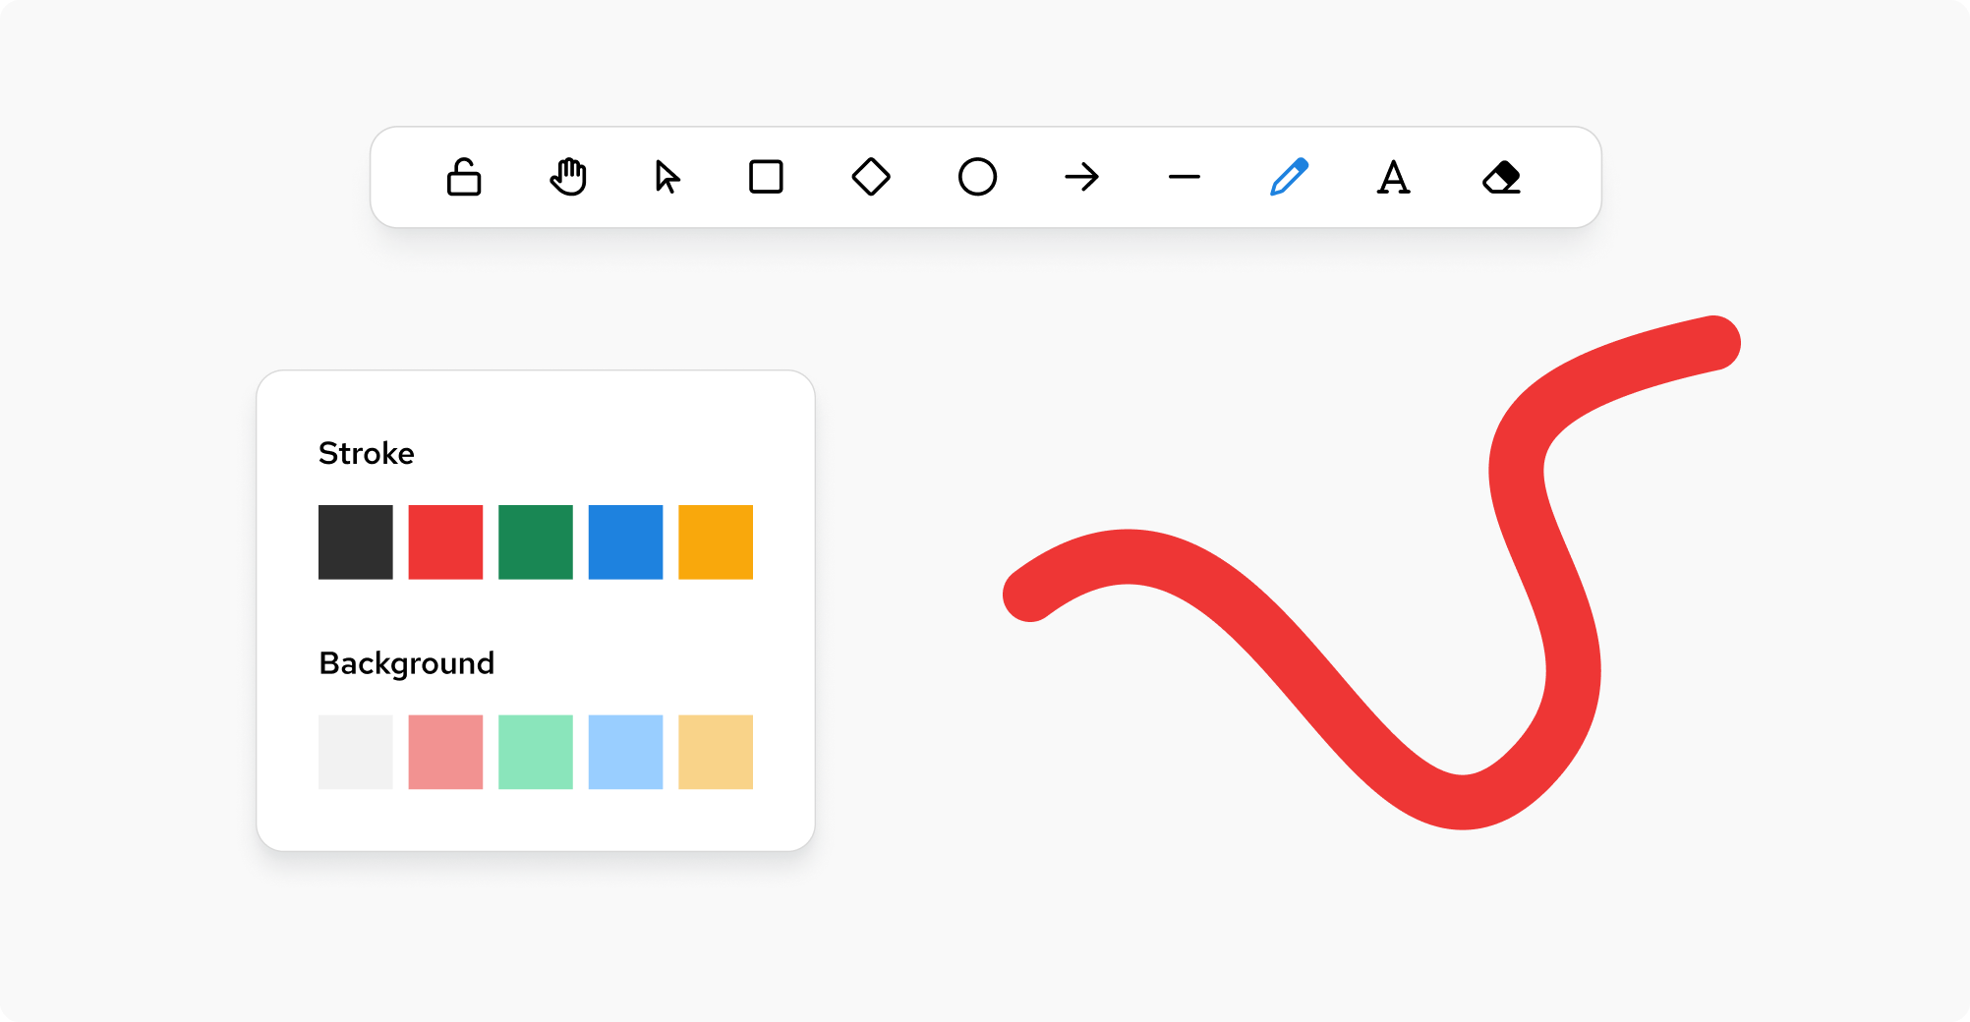This screenshot has width=1970, height=1022.
Task: Select the Line tool
Action: point(1185,178)
